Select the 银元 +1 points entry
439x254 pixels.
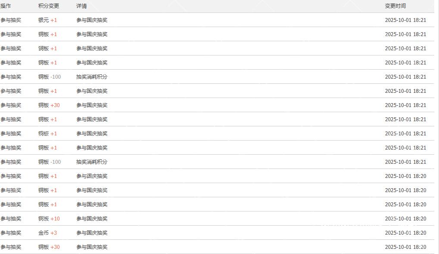click(47, 20)
